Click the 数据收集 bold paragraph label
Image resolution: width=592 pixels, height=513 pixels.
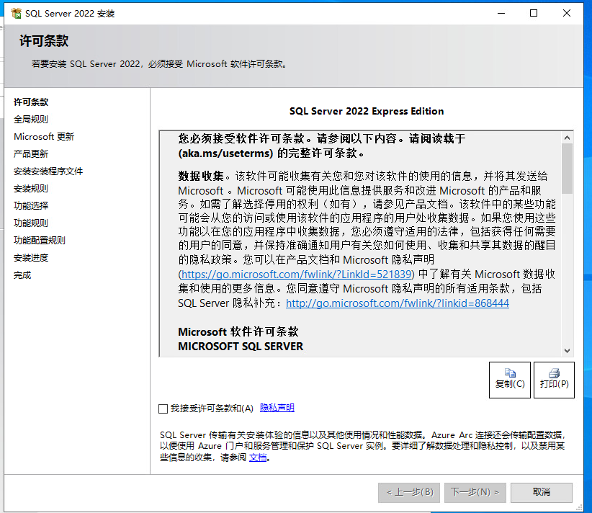(x=201, y=176)
